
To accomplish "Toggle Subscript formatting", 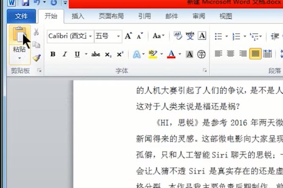I will click(108, 55).
